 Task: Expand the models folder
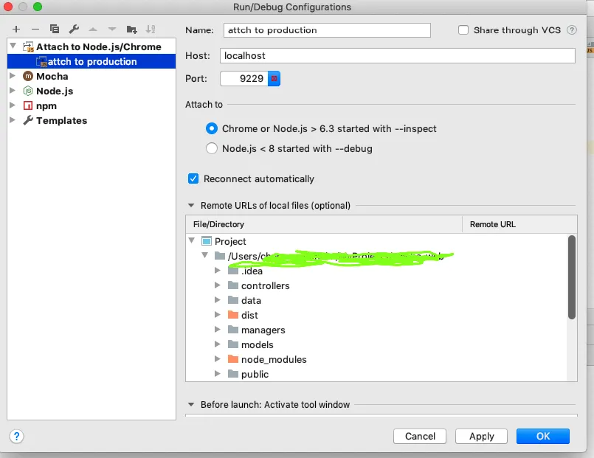point(218,344)
